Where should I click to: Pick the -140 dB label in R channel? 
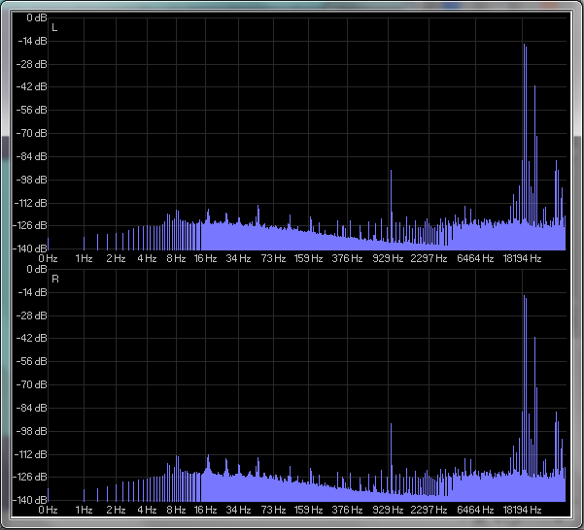point(30,500)
